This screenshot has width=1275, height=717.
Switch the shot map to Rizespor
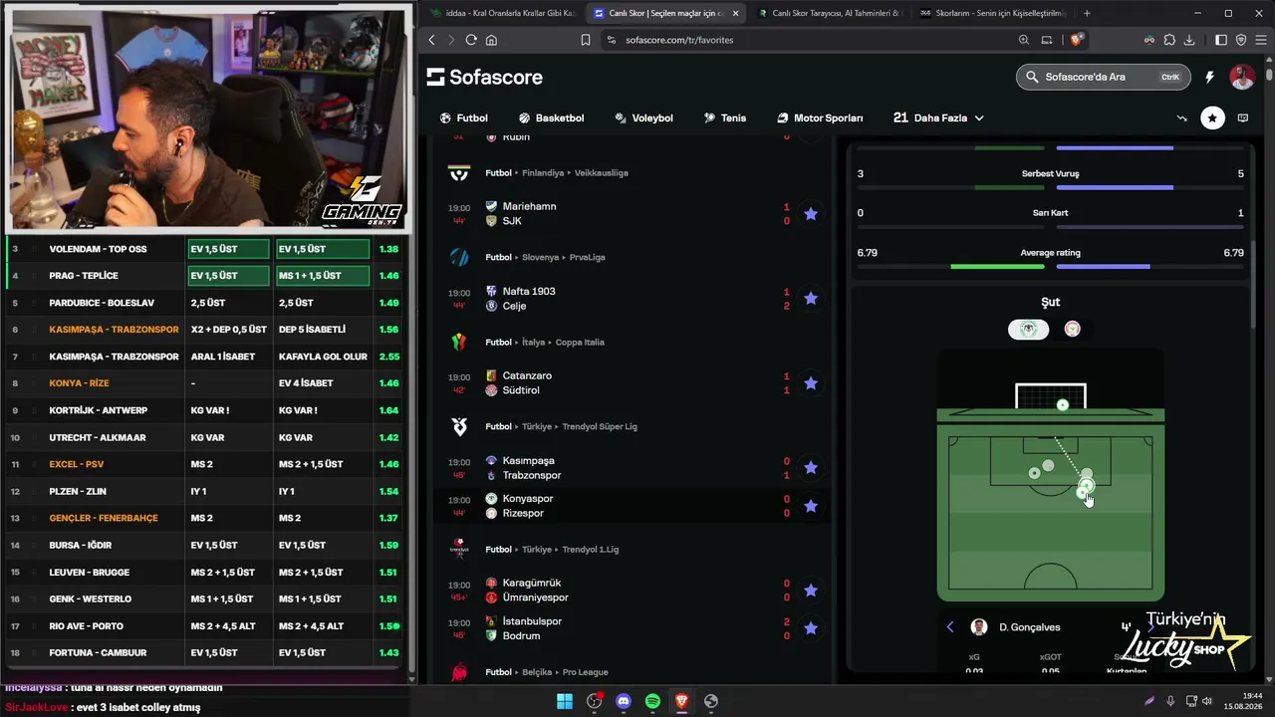(x=1072, y=330)
